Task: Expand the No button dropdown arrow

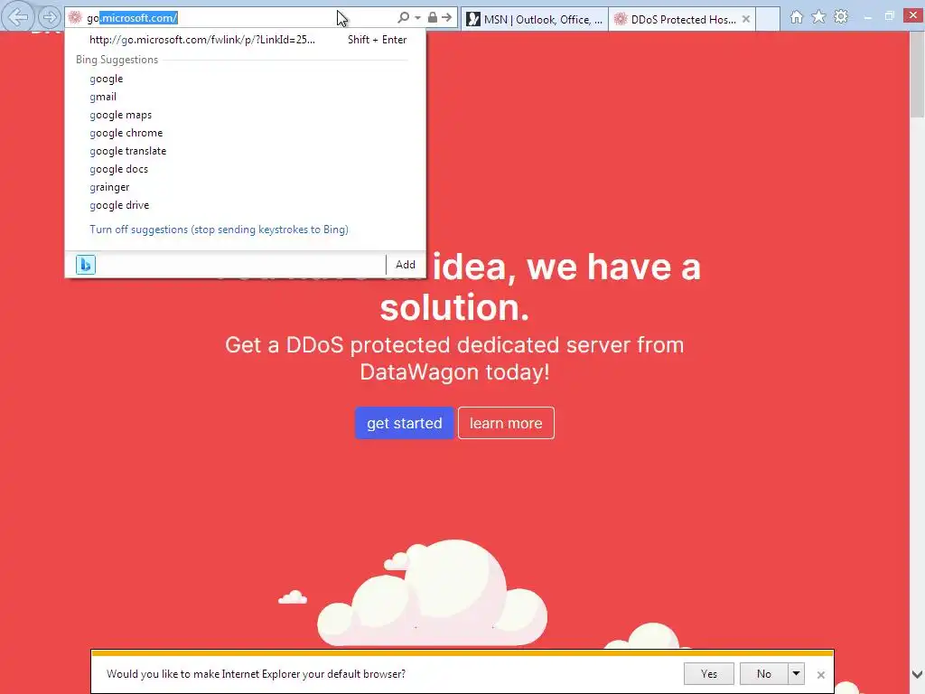Action: click(796, 674)
